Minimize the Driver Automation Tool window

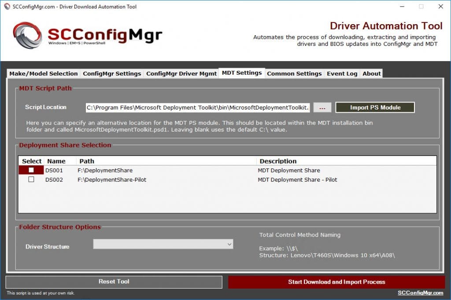402,6
